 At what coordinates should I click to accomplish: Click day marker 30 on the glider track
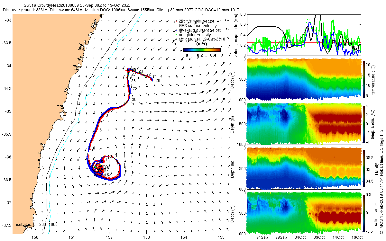tap(134, 100)
